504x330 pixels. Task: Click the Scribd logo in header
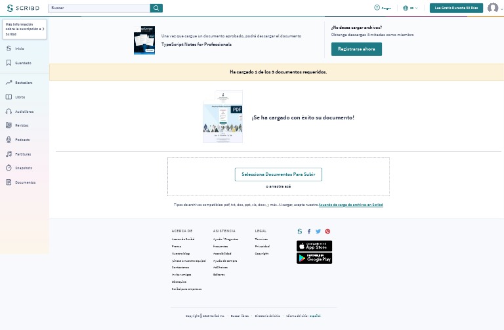(23, 8)
